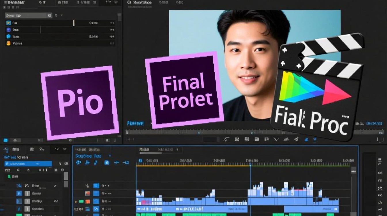This screenshot has width=387, height=216.
Task: Click the blue circular icon in the monitor controls
Action: tap(315, 139)
